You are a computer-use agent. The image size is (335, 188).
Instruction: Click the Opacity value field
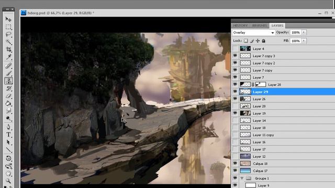(296, 32)
